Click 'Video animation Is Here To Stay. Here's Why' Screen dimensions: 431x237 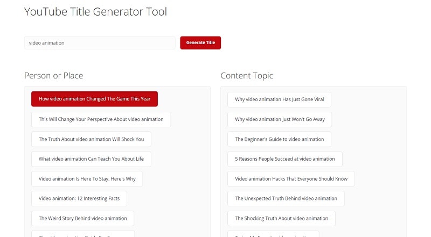[87, 179]
